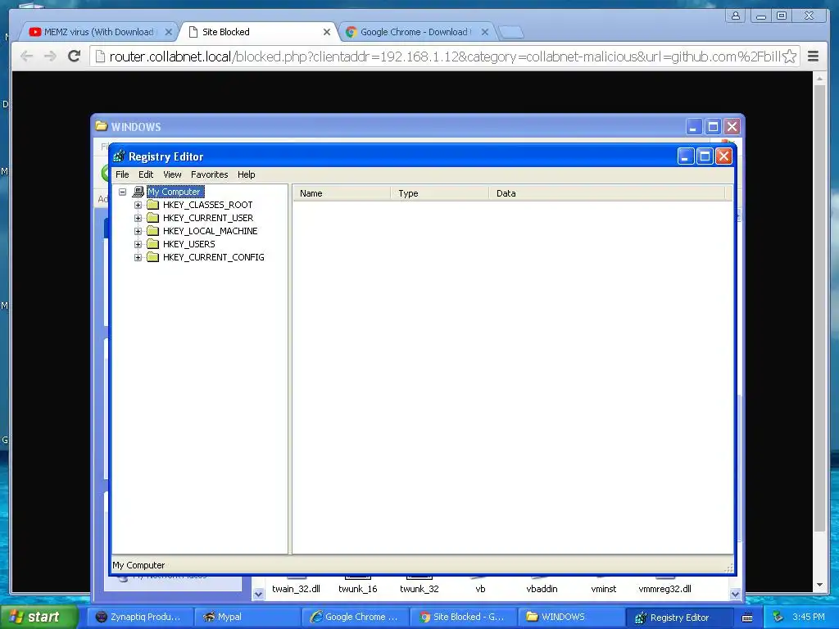This screenshot has width=839, height=629.
Task: Click Chrome page scrollbar down arrow
Action: tap(819, 585)
